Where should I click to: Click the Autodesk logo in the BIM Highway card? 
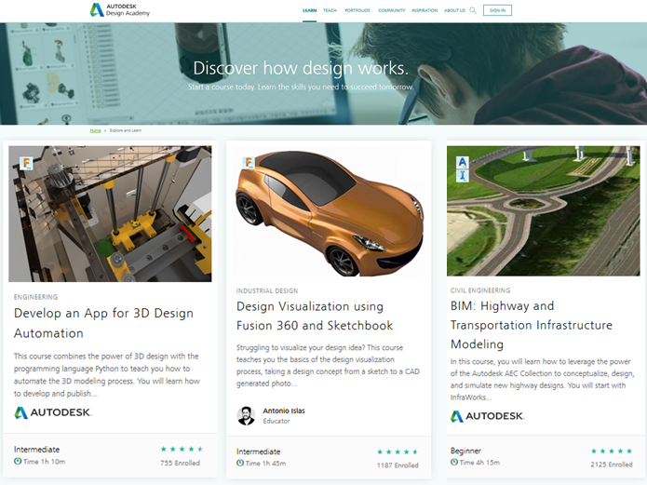coord(487,416)
